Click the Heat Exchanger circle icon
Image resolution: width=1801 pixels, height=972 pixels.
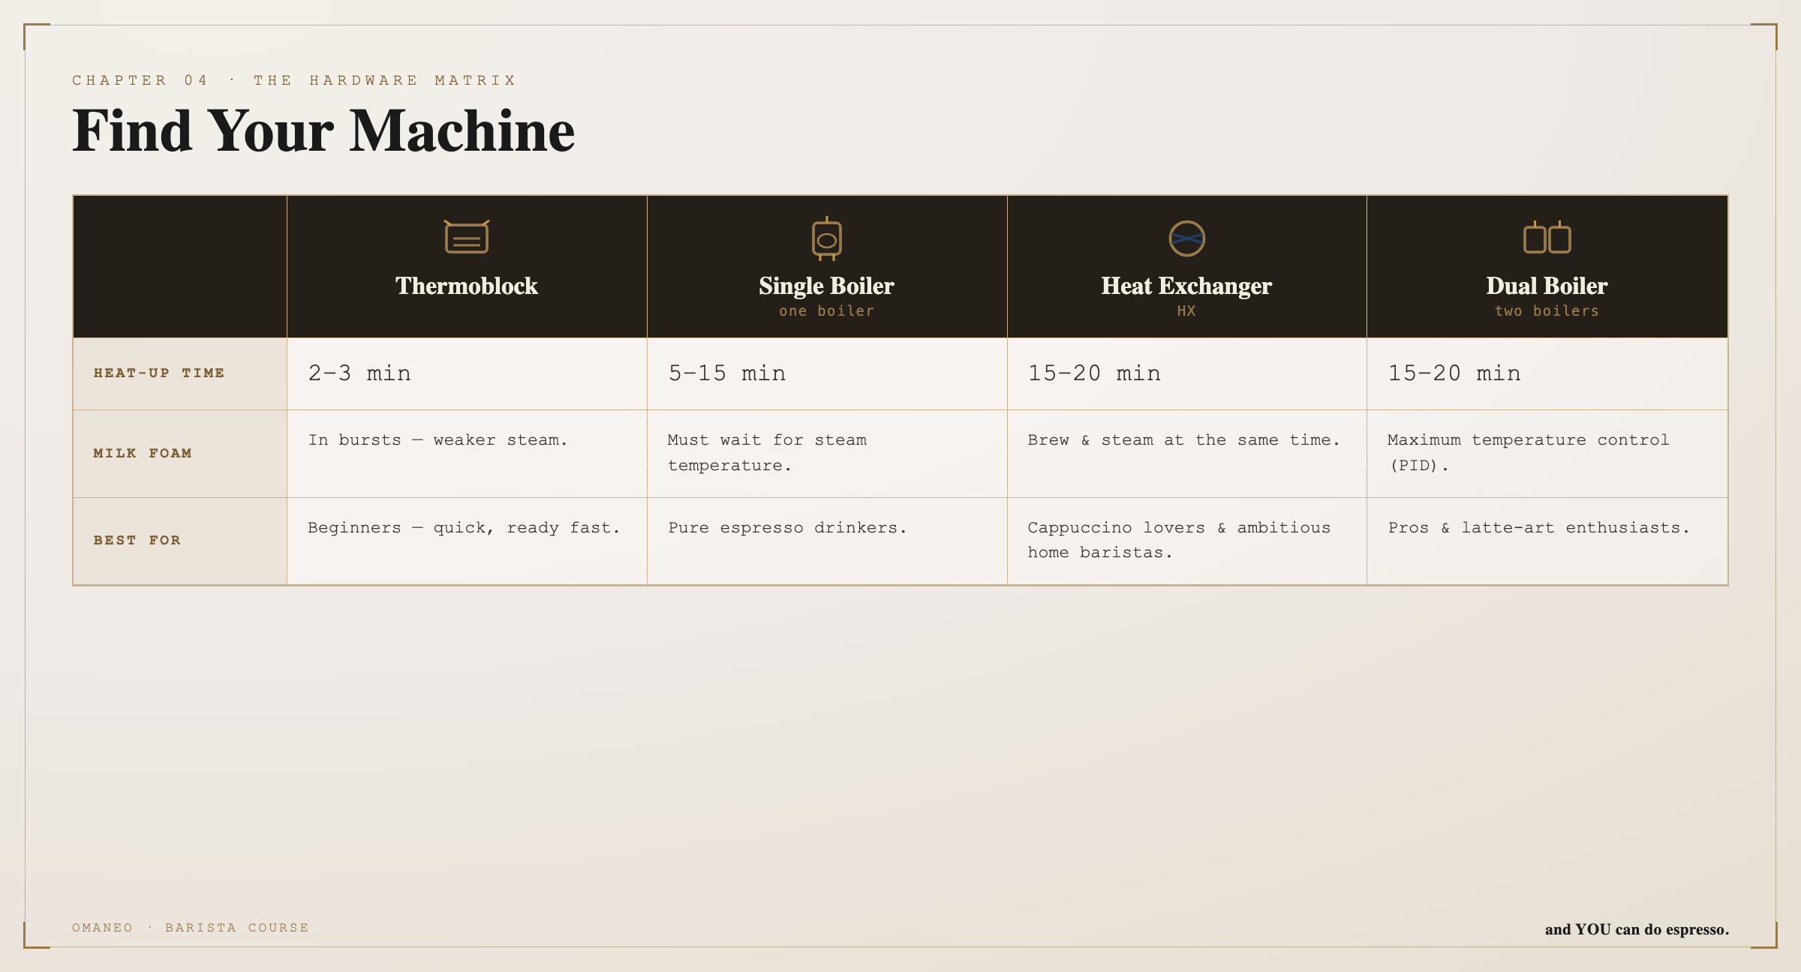click(x=1186, y=238)
